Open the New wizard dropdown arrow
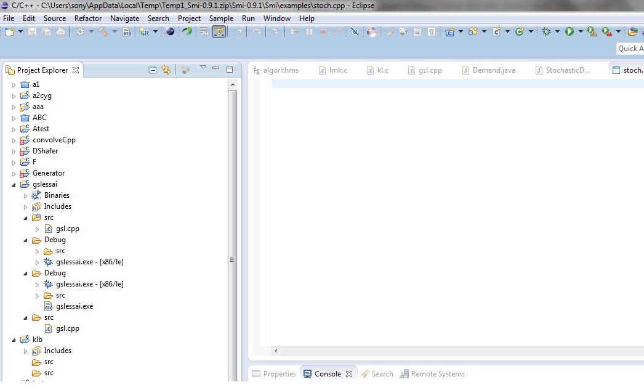This screenshot has height=390, width=644. (20, 31)
